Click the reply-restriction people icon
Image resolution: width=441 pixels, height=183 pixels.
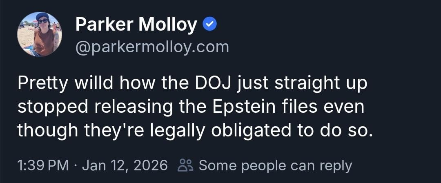pyautogui.click(x=186, y=165)
